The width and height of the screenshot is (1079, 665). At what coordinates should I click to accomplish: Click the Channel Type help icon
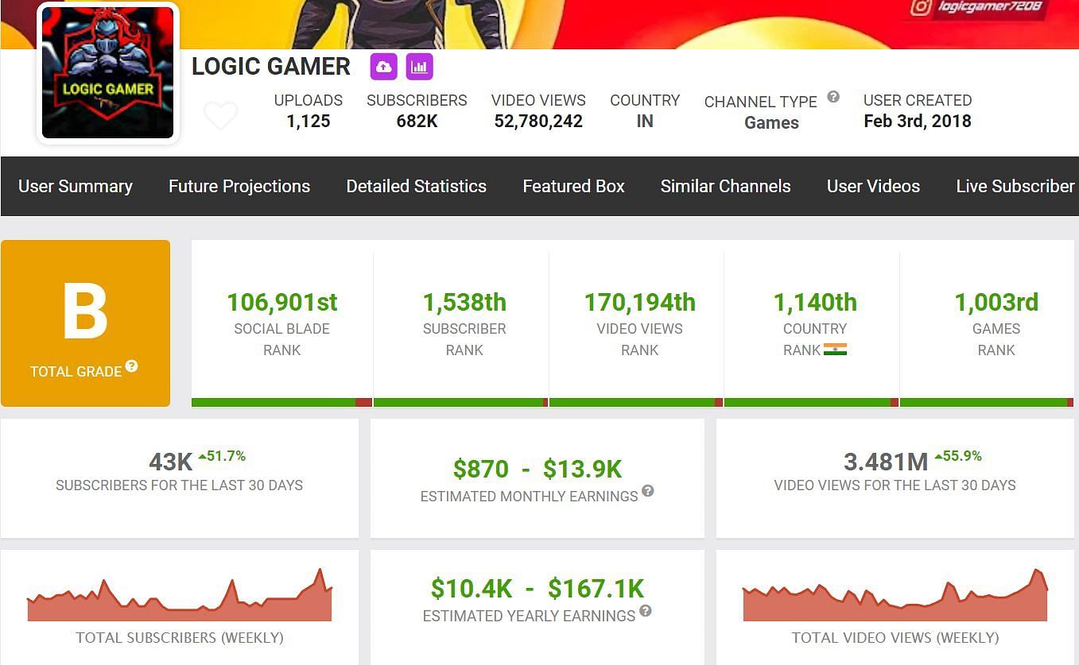(833, 97)
